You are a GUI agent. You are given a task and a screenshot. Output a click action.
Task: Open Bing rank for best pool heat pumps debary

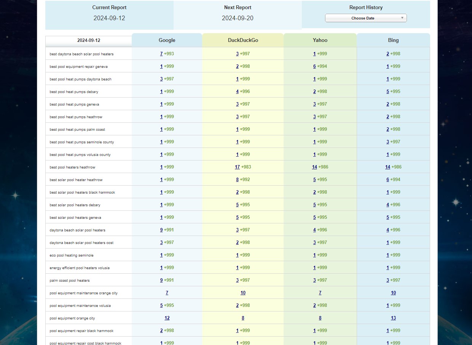click(x=387, y=91)
